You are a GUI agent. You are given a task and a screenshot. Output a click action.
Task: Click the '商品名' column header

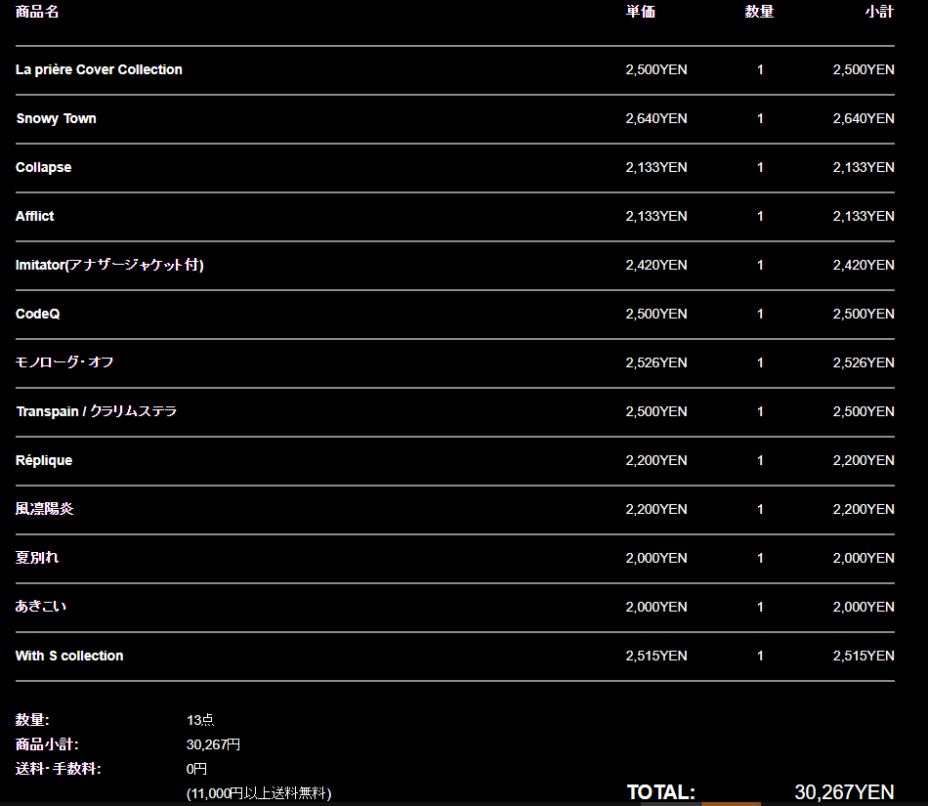point(37,12)
